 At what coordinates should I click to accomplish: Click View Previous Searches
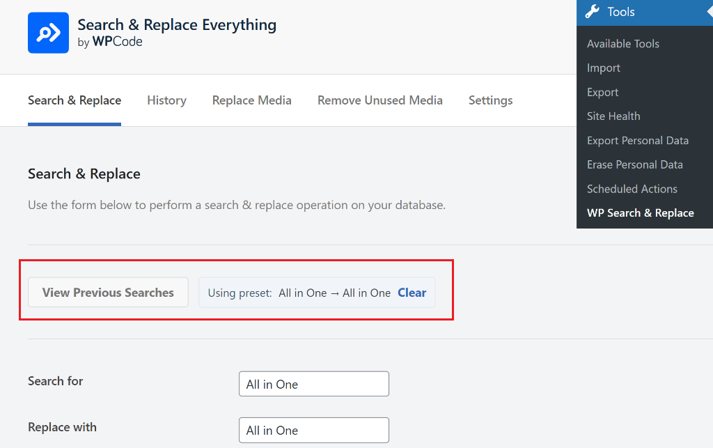108,292
